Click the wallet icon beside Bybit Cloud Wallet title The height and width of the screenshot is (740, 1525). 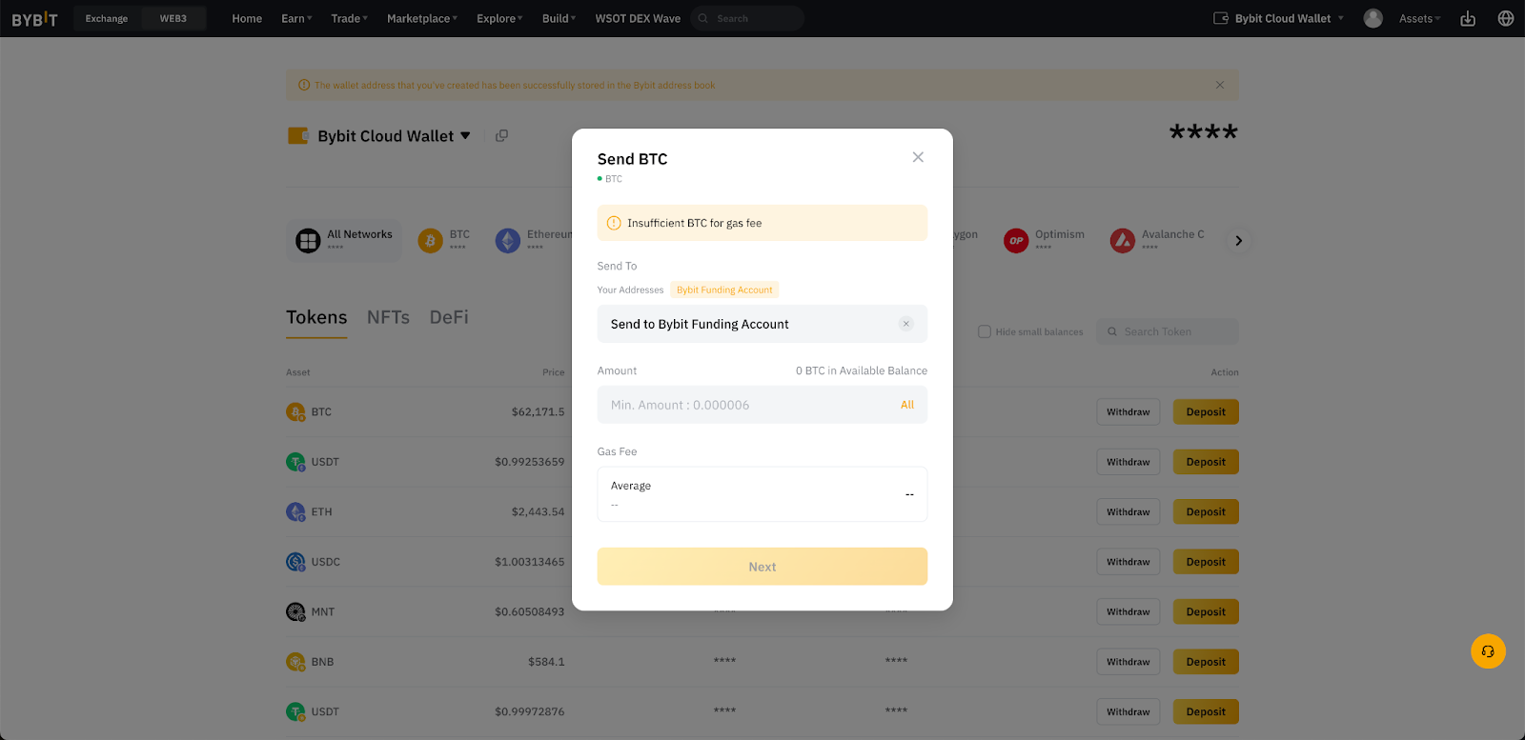[298, 136]
